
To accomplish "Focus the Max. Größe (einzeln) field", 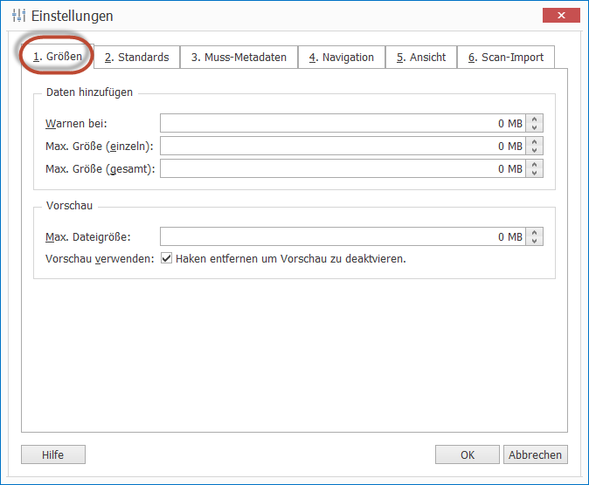I will [341, 147].
